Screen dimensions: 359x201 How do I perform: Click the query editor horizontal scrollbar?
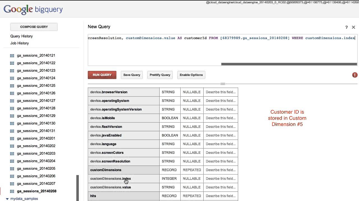click(x=289, y=64)
